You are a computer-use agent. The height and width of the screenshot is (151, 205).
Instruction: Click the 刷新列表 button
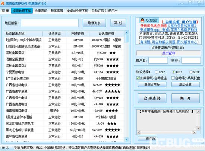click(94, 23)
